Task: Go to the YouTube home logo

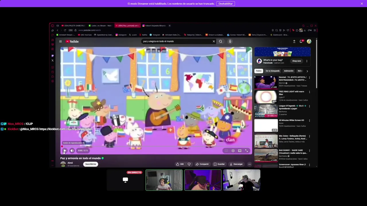Action: click(x=72, y=41)
